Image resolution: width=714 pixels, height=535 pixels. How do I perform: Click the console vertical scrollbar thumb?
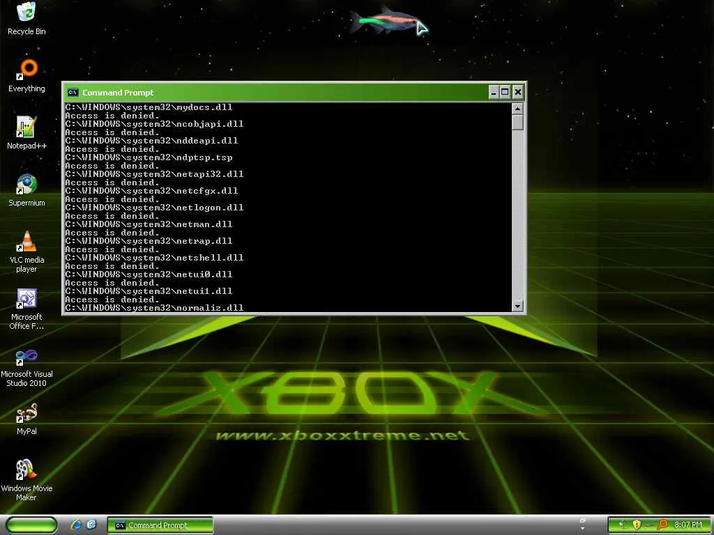[x=517, y=123]
